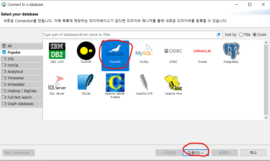Image resolution: width=270 pixels, height=161 pixels.
Task: Click the 취소 cancel button
Action: click(x=253, y=153)
